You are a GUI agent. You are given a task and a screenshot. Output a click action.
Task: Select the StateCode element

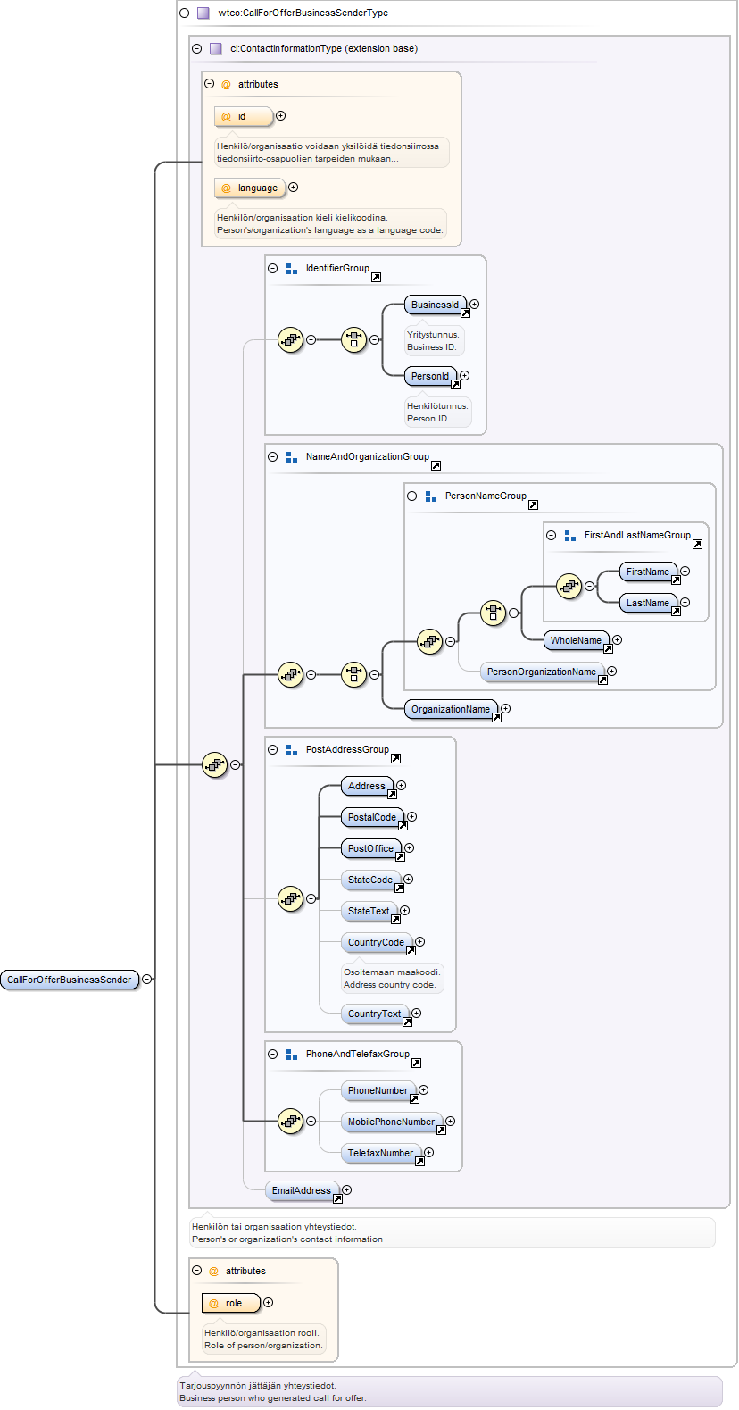(x=370, y=880)
